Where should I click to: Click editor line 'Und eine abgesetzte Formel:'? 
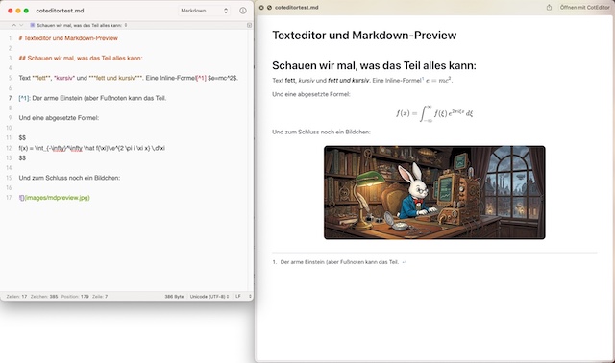click(x=59, y=118)
